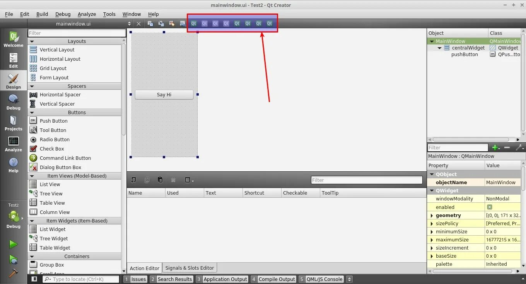Open the Build menu
Image resolution: width=526 pixels, height=284 pixels.
click(42, 14)
